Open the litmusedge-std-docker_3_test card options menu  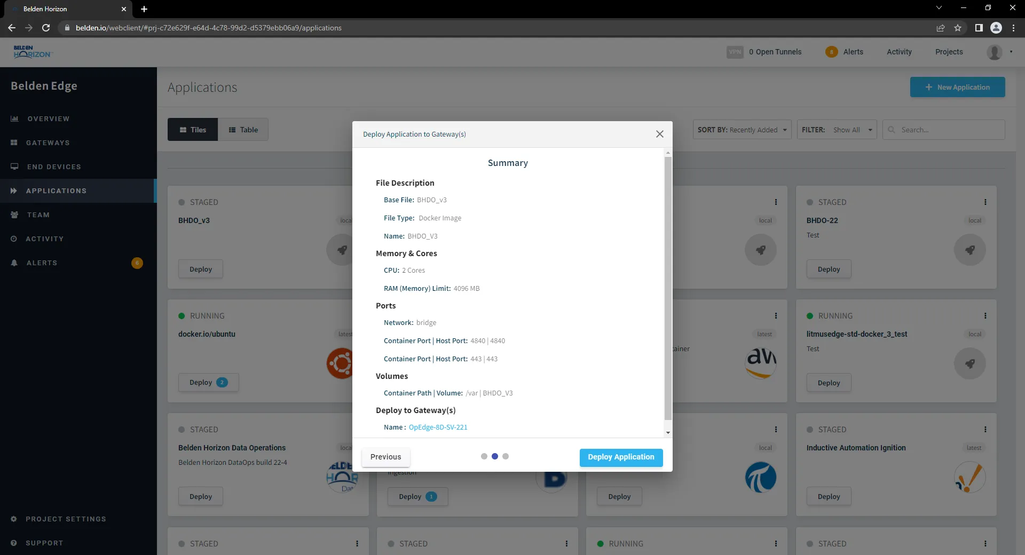point(985,316)
